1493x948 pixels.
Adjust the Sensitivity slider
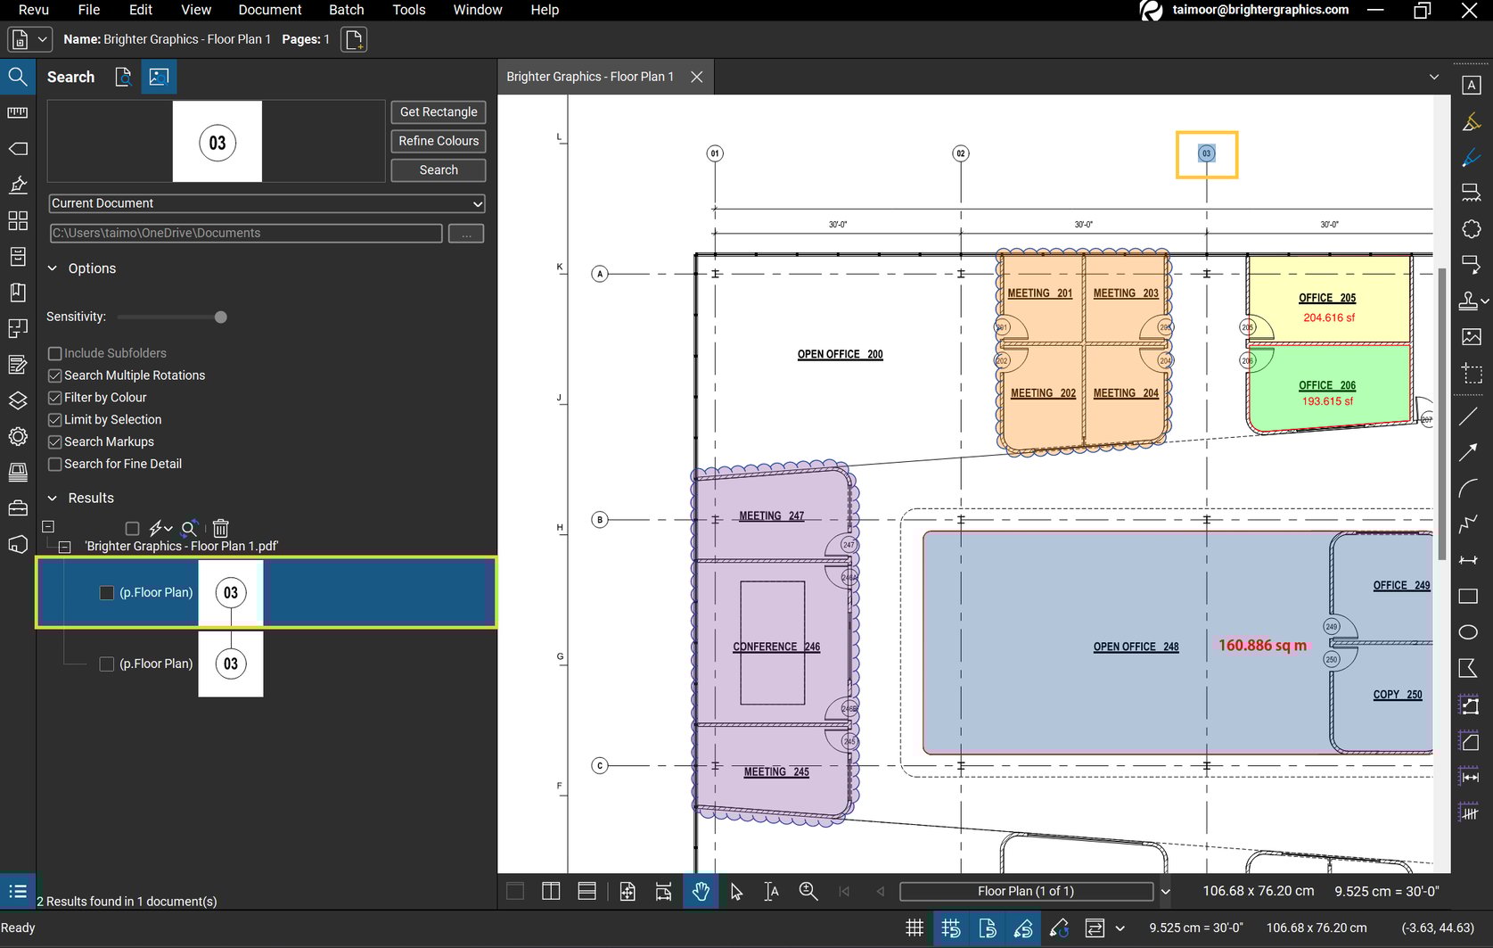pos(218,317)
